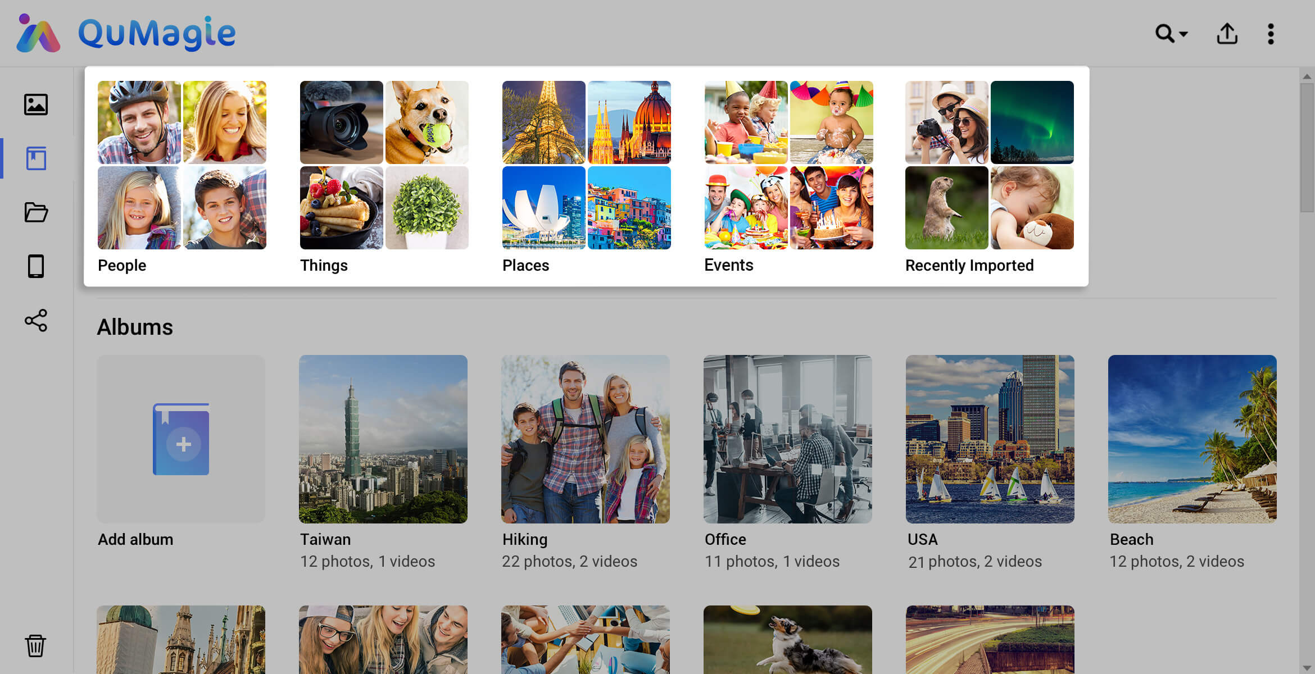The width and height of the screenshot is (1315, 674).
Task: Open the Hiking album title link
Action: tap(524, 539)
